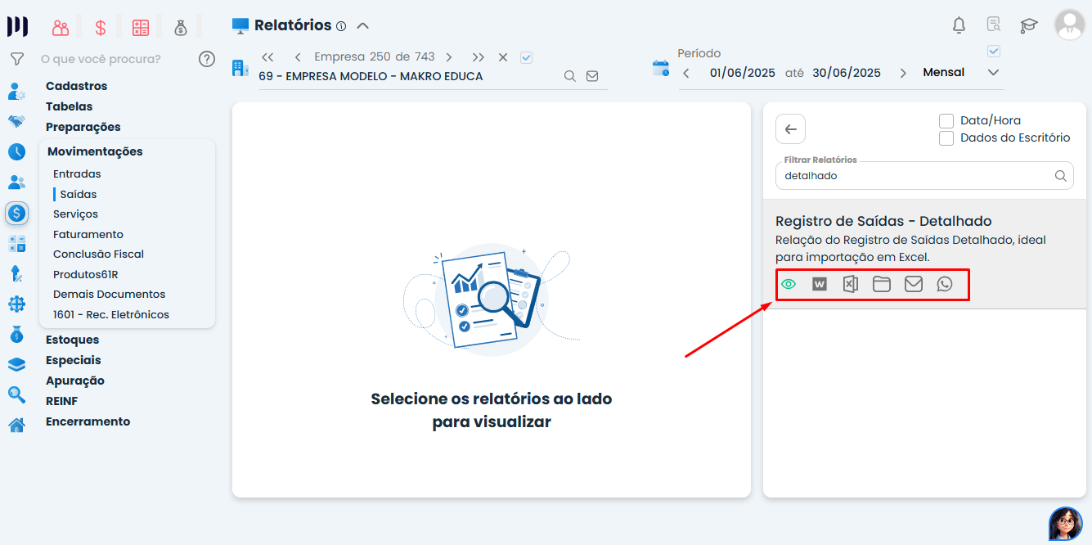Select the dollar sign icon in top bar
Screen dimensions: 1092x545
coord(100,26)
